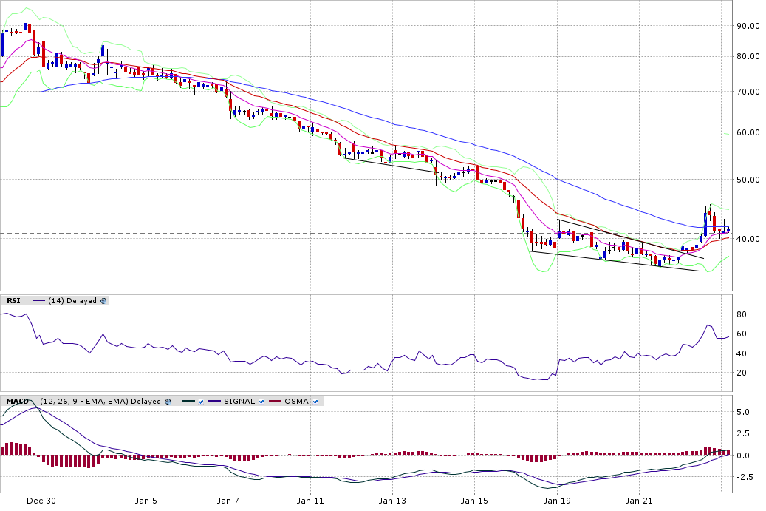Click the Jan 5 date label
Screen dimensions: 766x511
click(x=146, y=501)
